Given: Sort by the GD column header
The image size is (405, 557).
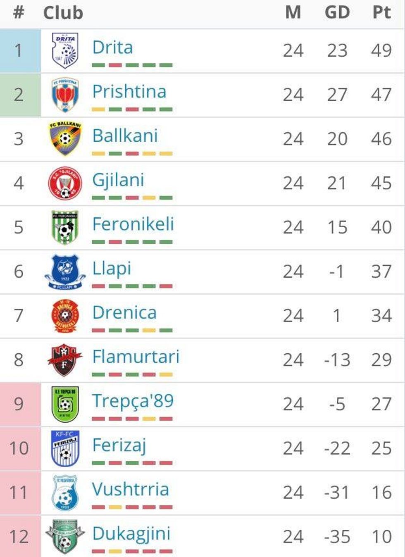Looking at the screenshot, I should pos(337,12).
